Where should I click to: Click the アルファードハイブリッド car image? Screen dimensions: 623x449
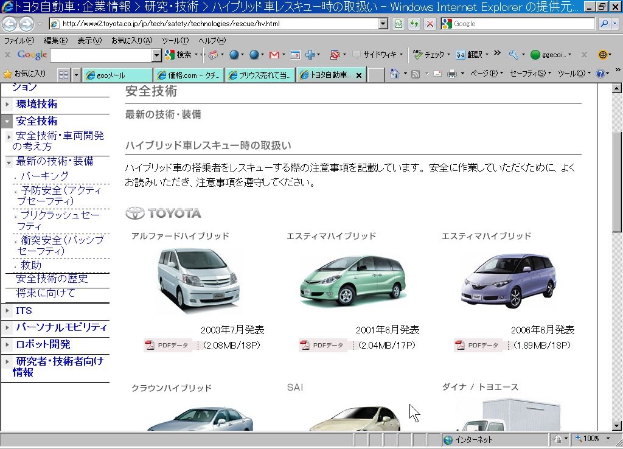click(198, 280)
